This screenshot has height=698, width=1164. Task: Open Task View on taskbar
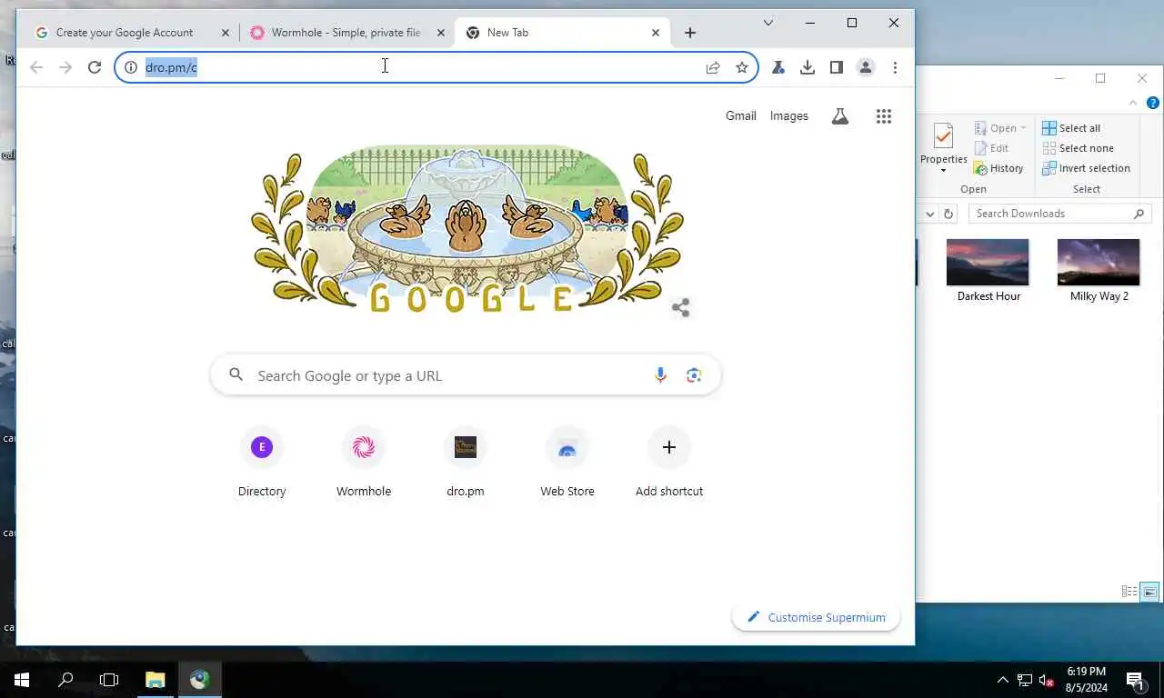pyautogui.click(x=109, y=680)
